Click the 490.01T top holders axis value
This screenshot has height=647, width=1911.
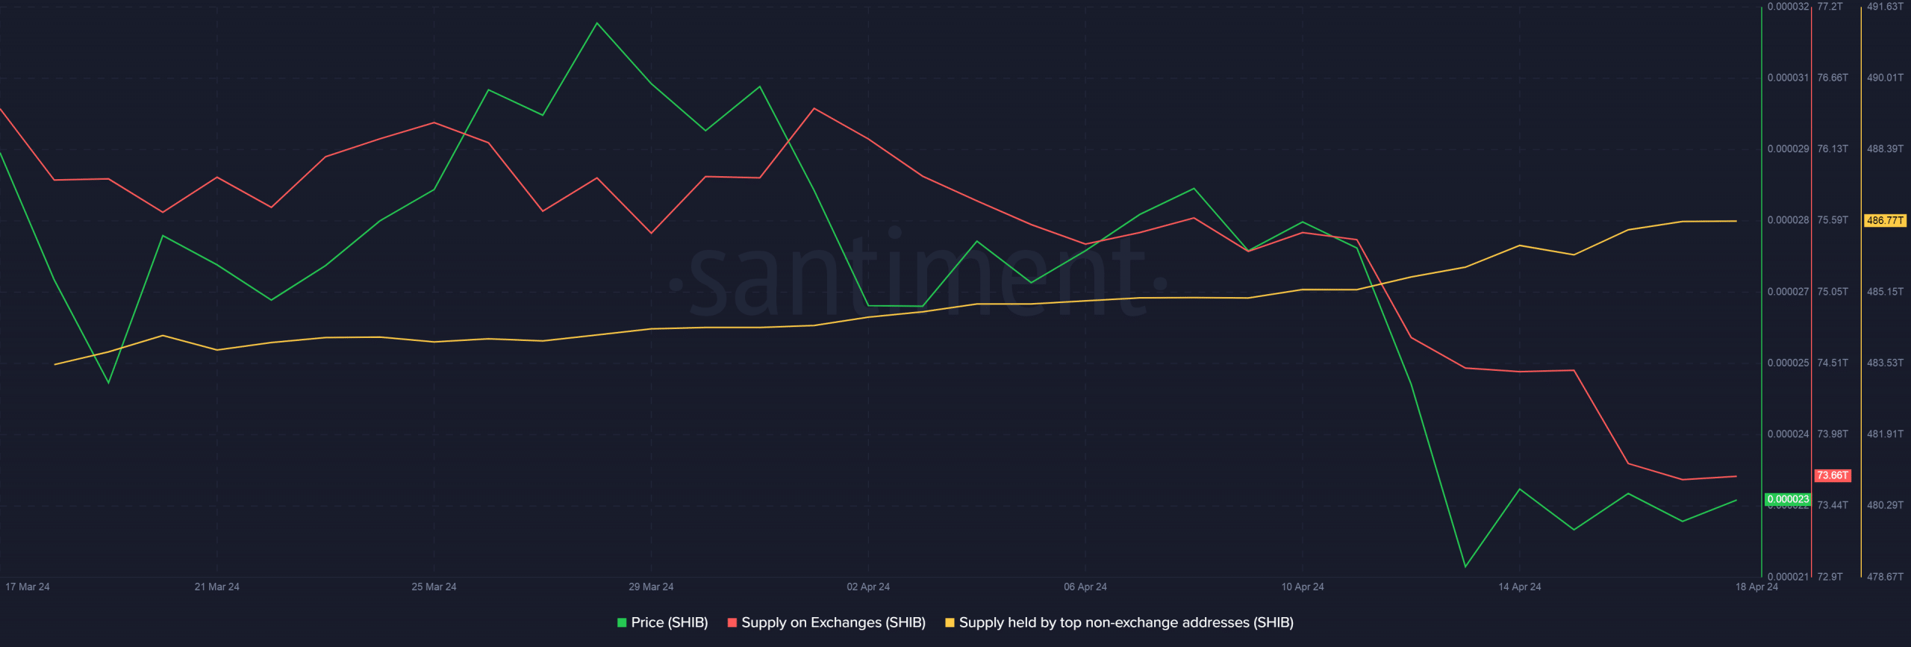coord(1885,78)
